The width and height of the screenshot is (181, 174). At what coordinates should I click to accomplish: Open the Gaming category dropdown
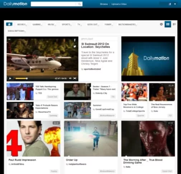click(37, 24)
